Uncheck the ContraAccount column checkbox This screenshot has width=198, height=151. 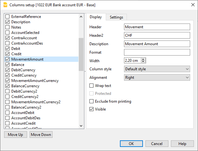pyautogui.click(x=8, y=38)
